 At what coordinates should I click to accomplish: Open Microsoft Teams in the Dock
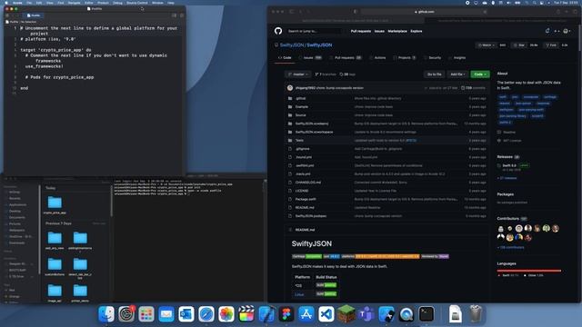click(366, 314)
